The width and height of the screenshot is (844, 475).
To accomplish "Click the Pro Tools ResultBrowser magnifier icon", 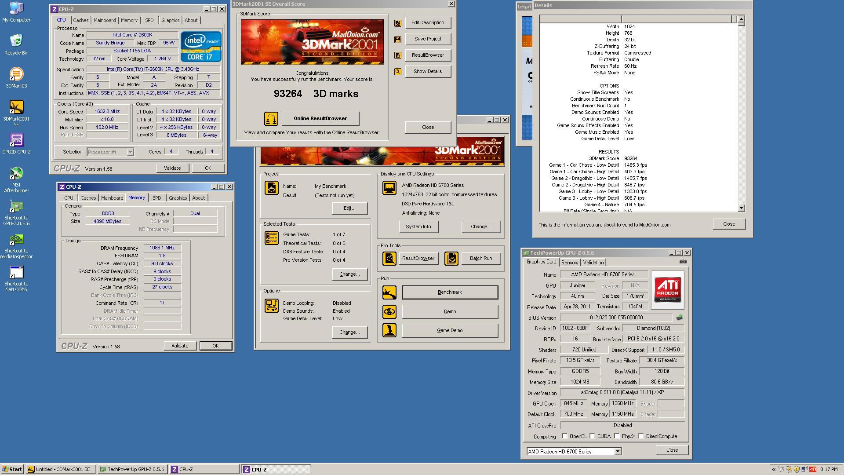I will click(389, 259).
